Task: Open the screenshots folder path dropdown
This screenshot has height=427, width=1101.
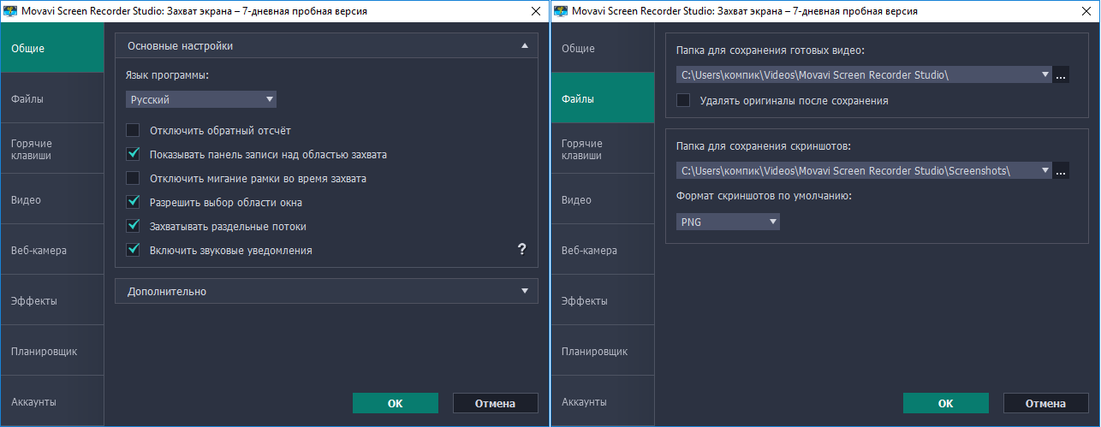Action: (x=1045, y=170)
